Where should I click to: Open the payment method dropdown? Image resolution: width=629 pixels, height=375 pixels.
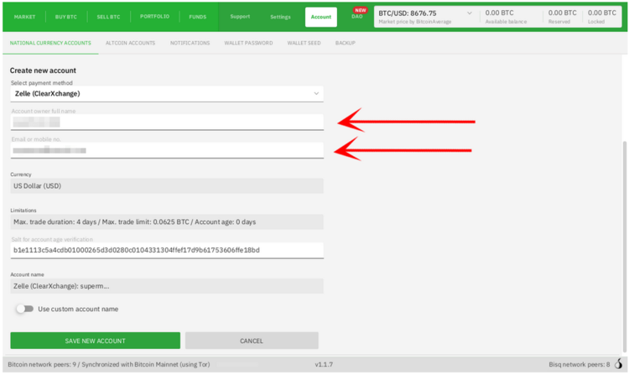(166, 93)
